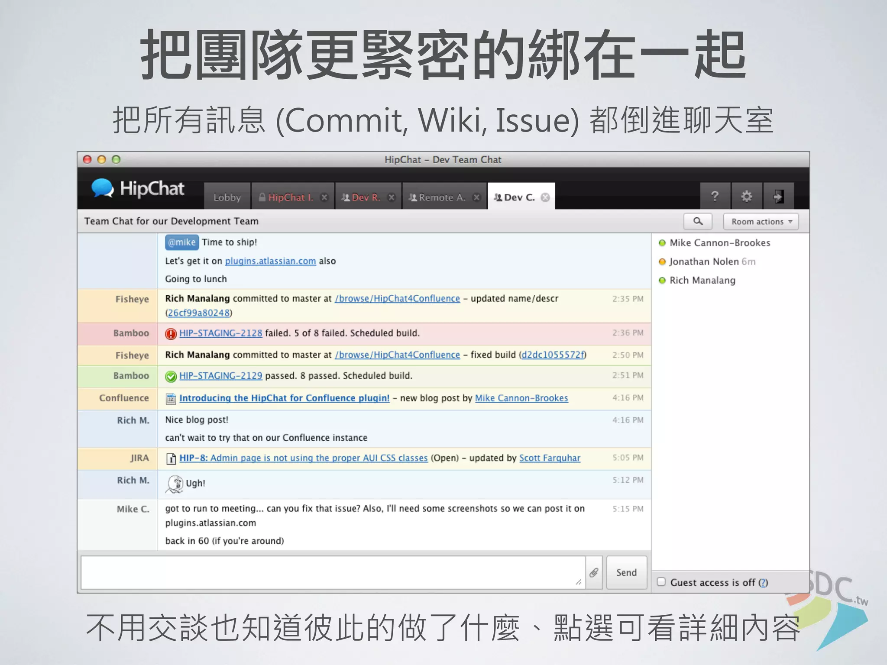Click the Mike C. sender name

[x=133, y=509]
